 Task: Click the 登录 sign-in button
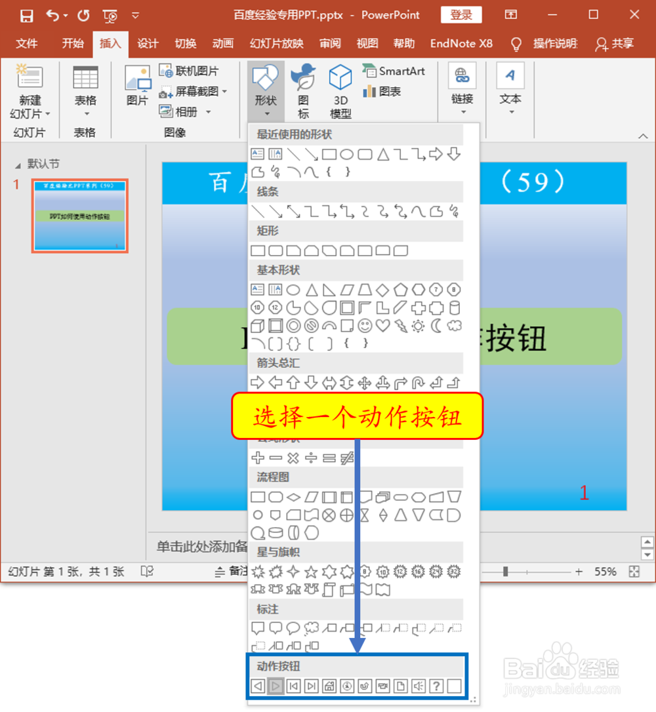(x=461, y=14)
